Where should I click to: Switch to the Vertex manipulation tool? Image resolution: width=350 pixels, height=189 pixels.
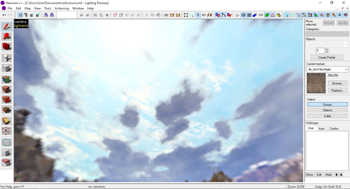click(x=6, y=131)
